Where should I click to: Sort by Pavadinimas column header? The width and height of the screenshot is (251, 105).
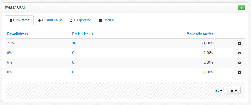pyautogui.click(x=18, y=34)
